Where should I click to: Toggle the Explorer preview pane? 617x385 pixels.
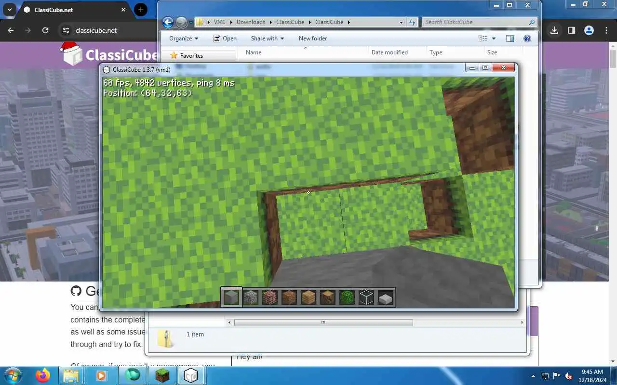coord(510,38)
